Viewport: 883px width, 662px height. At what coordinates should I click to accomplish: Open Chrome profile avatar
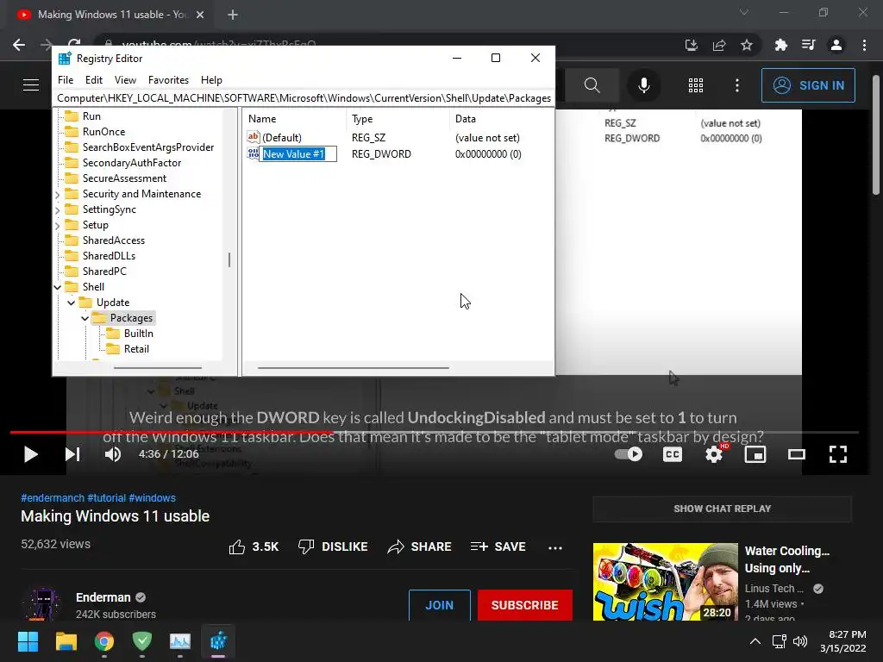[x=836, y=45]
